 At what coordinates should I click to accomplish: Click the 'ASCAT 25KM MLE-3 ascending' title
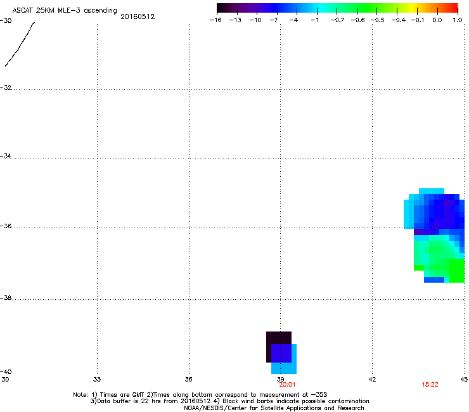pyautogui.click(x=65, y=11)
